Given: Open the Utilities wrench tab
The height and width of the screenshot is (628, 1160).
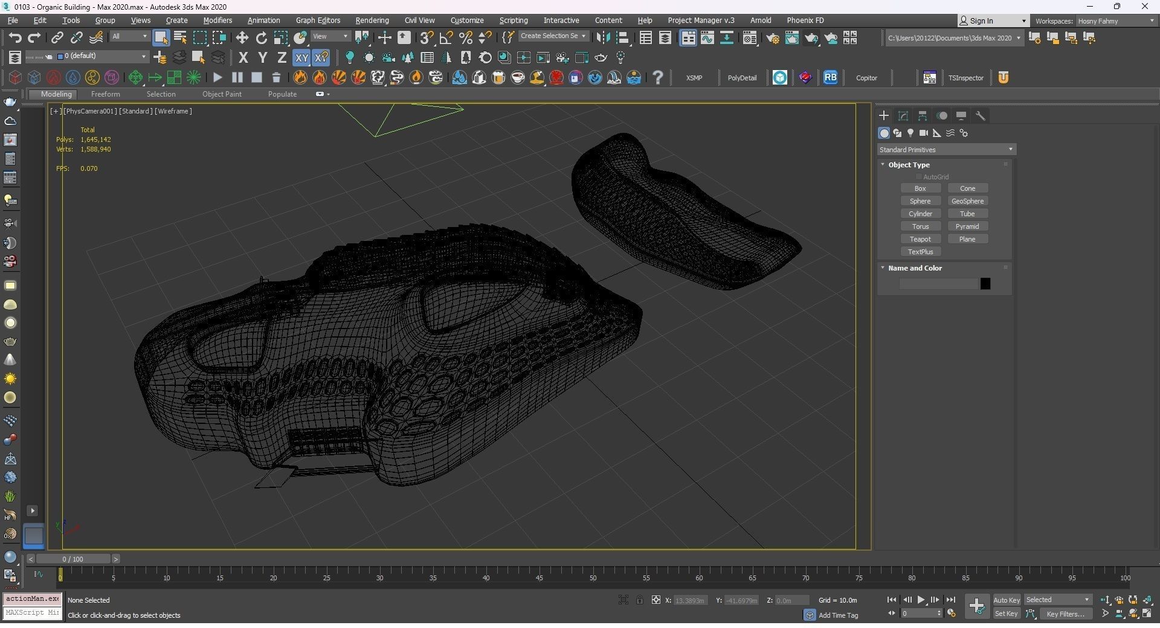Looking at the screenshot, I should coord(981,115).
